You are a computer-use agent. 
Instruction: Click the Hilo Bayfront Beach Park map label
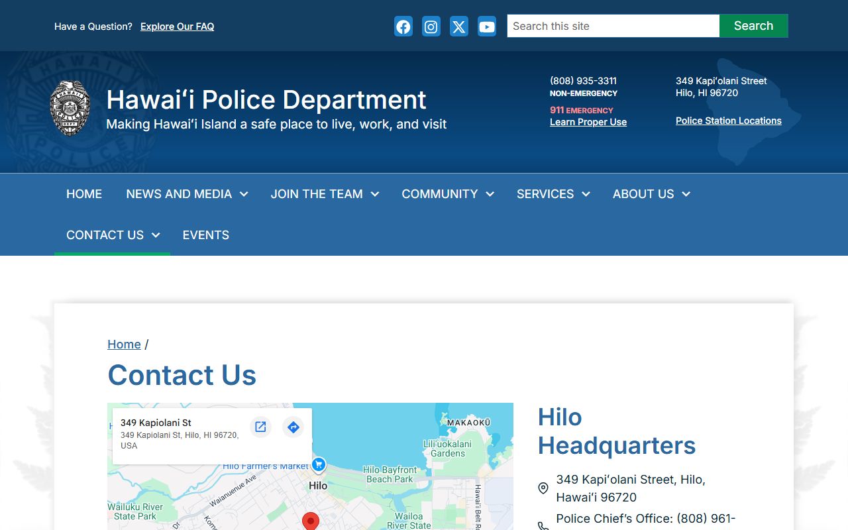(x=390, y=474)
